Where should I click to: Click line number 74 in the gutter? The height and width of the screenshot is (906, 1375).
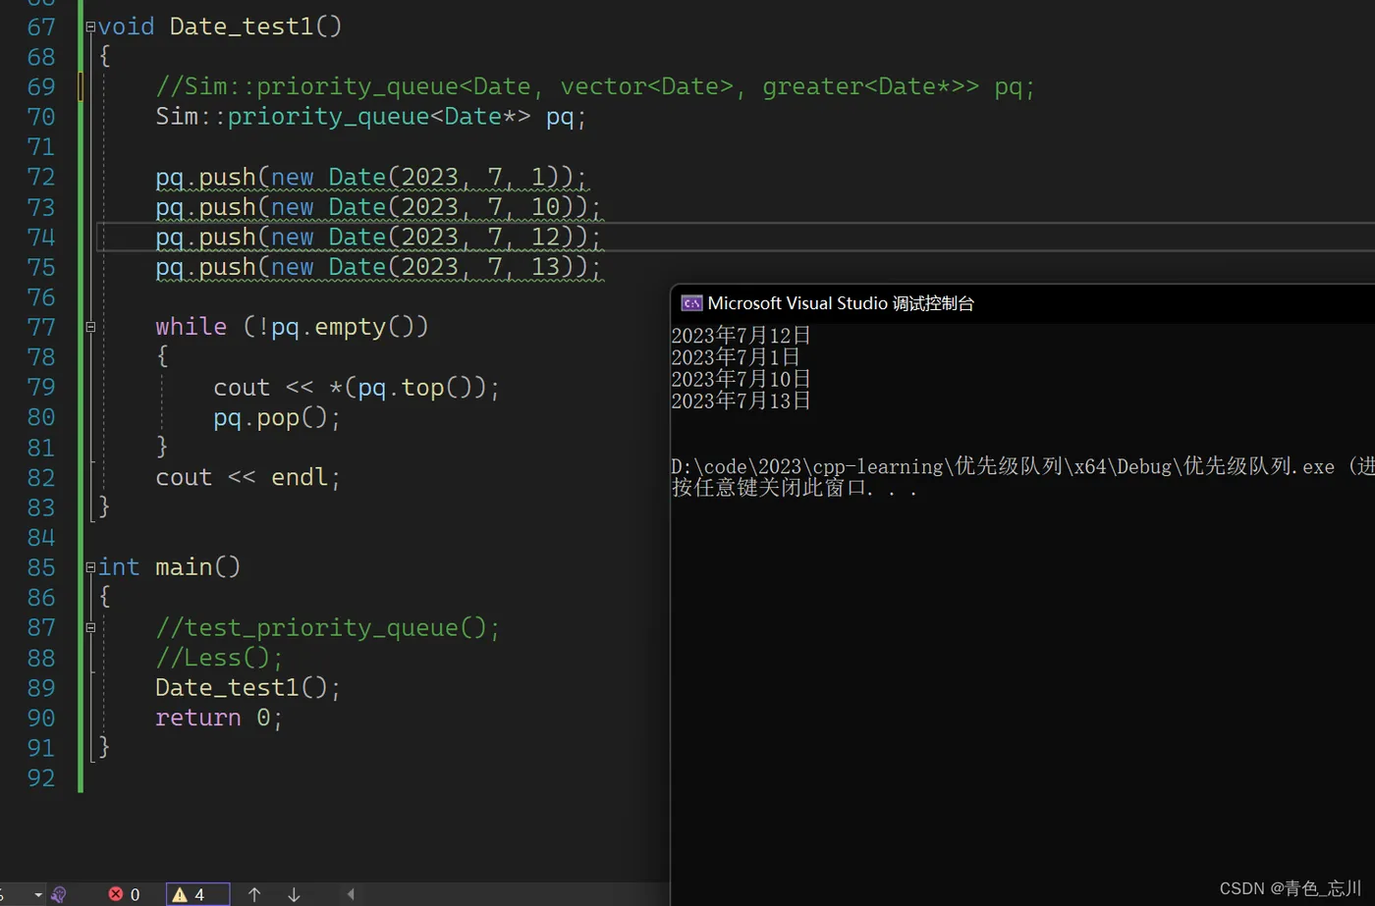(41, 238)
